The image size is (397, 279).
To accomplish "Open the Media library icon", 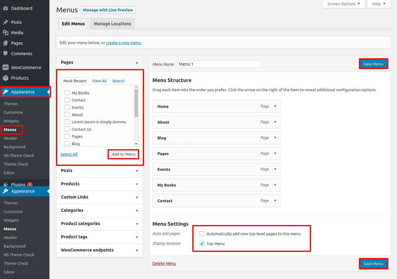I will [6, 33].
